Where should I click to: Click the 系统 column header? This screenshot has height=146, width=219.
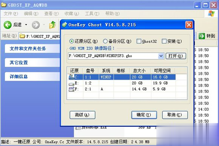pyautogui.click(x=106, y=71)
